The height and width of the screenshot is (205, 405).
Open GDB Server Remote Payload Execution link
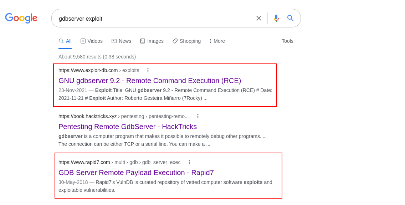tap(136, 173)
